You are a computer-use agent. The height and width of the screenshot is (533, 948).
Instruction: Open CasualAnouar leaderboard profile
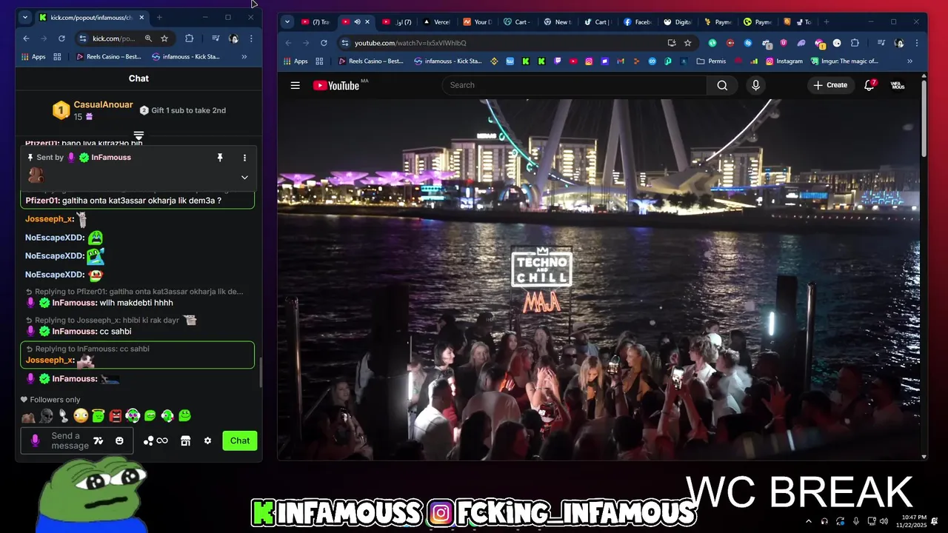(x=104, y=105)
